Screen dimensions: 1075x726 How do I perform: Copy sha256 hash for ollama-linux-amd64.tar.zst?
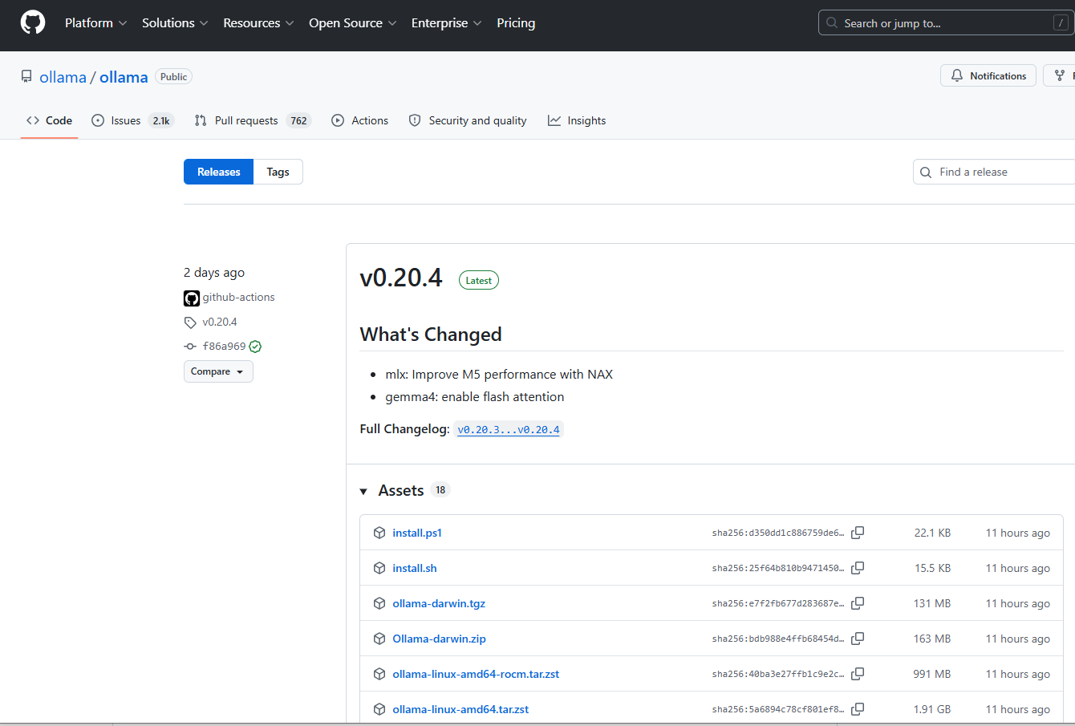[858, 709]
